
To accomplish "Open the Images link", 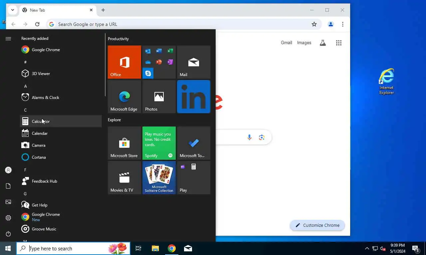I will pyautogui.click(x=304, y=43).
